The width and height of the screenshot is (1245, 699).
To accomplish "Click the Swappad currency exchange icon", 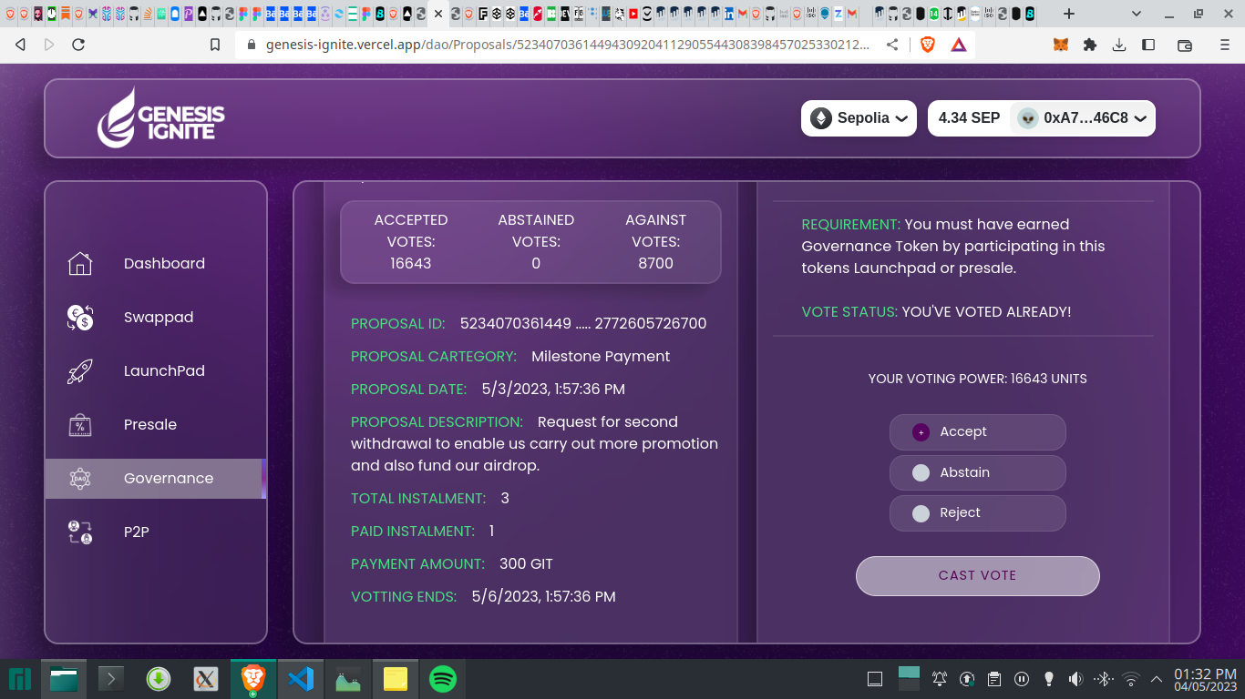I will 80,317.
